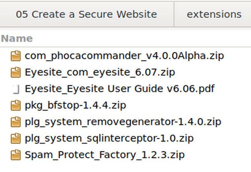Click the pkg_bfstop archive icon
This screenshot has height=172, width=251.
[15, 105]
